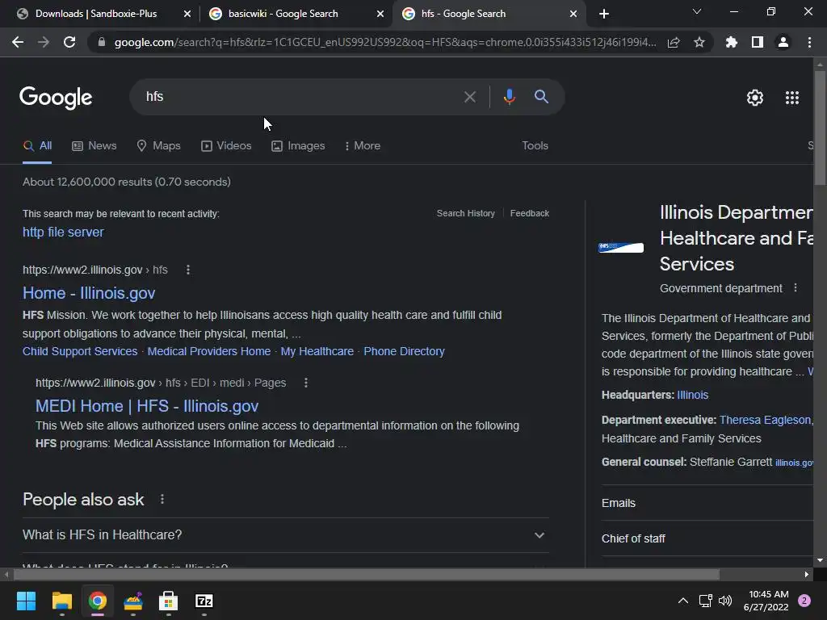
Task: Open a new browser tab
Action: point(604,14)
